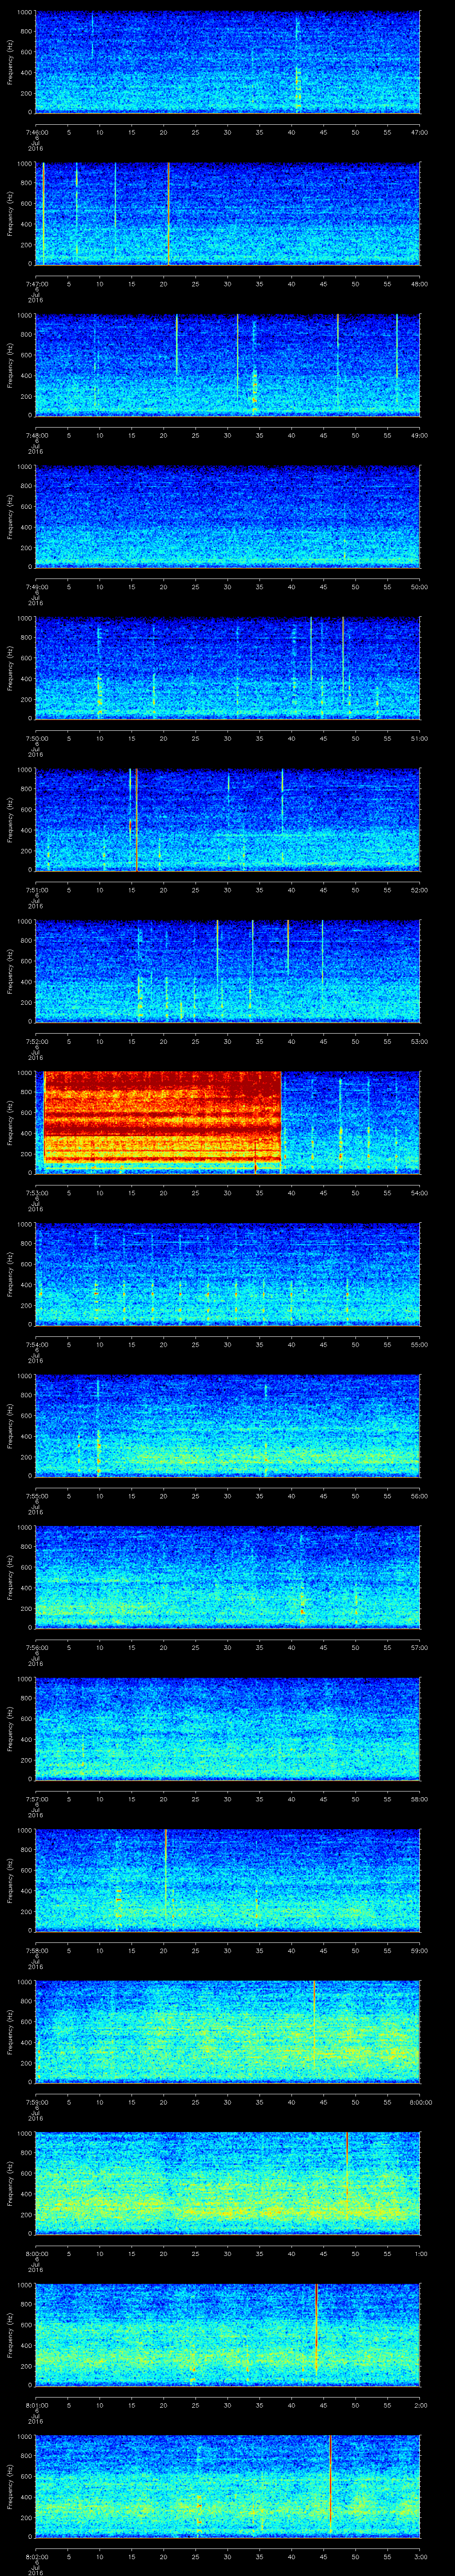
Task: Click the '7:48:00' start time label
Action: pyautogui.click(x=36, y=434)
